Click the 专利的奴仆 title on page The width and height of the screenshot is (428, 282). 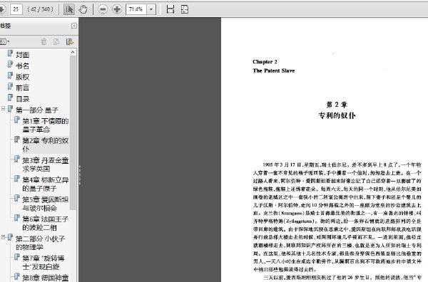[337, 115]
